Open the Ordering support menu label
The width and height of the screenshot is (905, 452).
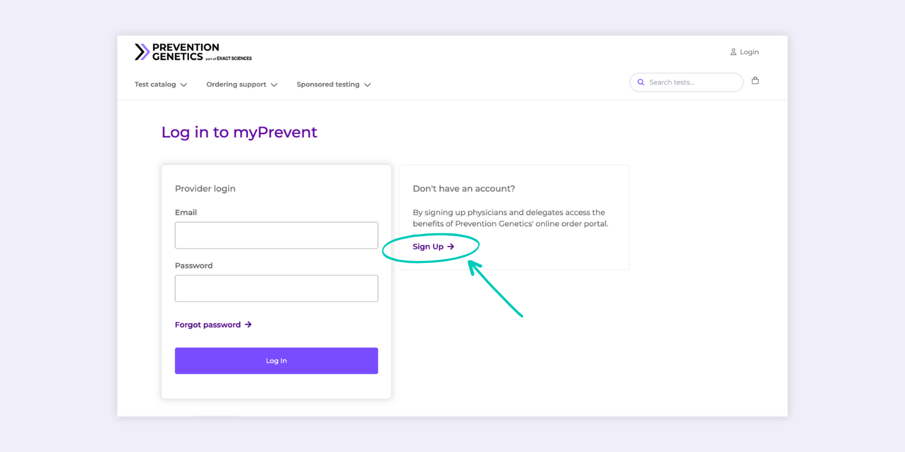pos(236,85)
